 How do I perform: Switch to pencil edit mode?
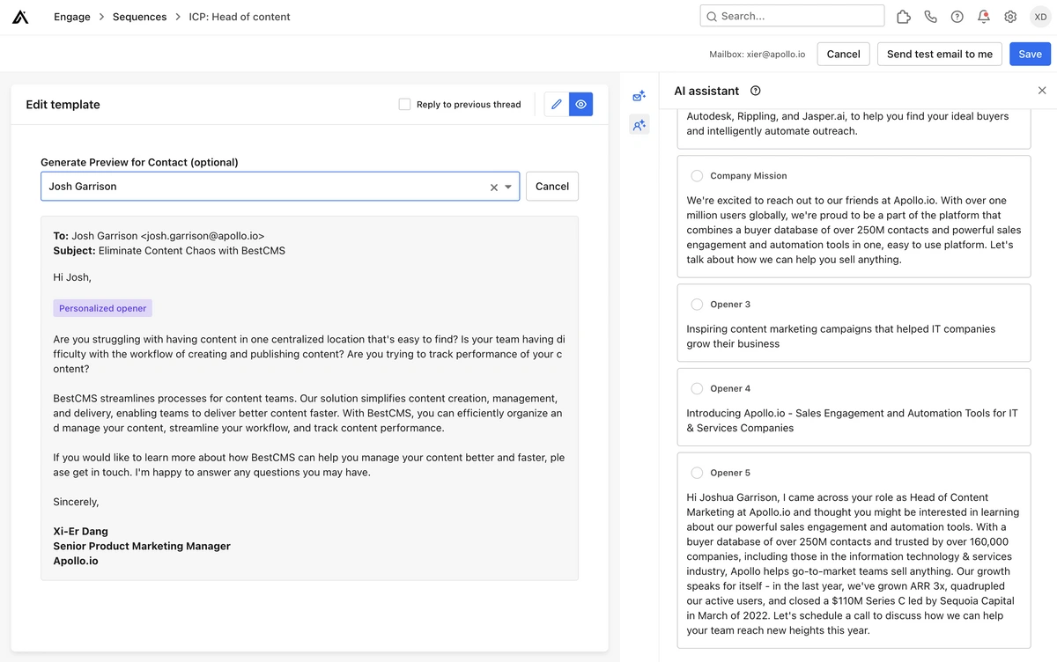(557, 104)
